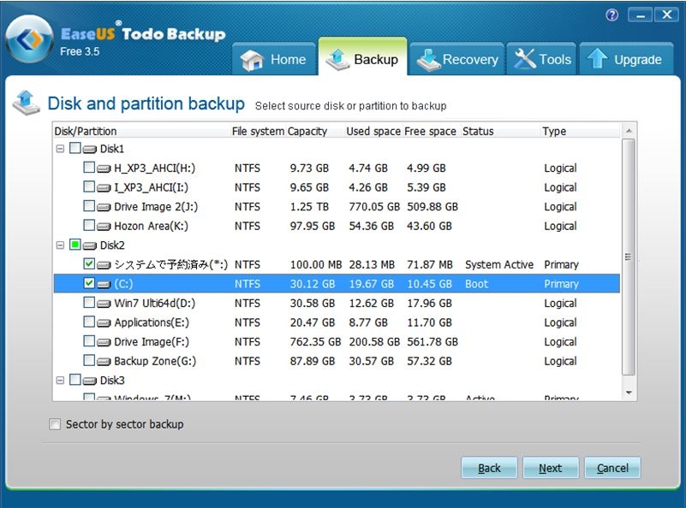Click the partition list scrollbar down arrow
Viewport: 686px width, 508px height.
(629, 393)
